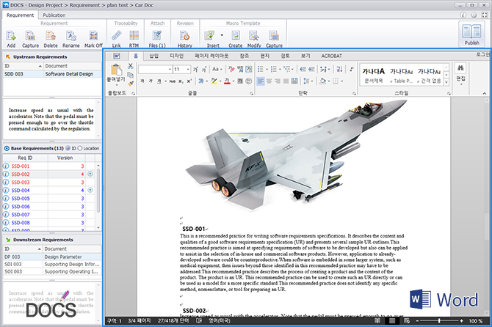The height and width of the screenshot is (327, 492).
Task: Click the Word superscript button
Action: [189, 81]
